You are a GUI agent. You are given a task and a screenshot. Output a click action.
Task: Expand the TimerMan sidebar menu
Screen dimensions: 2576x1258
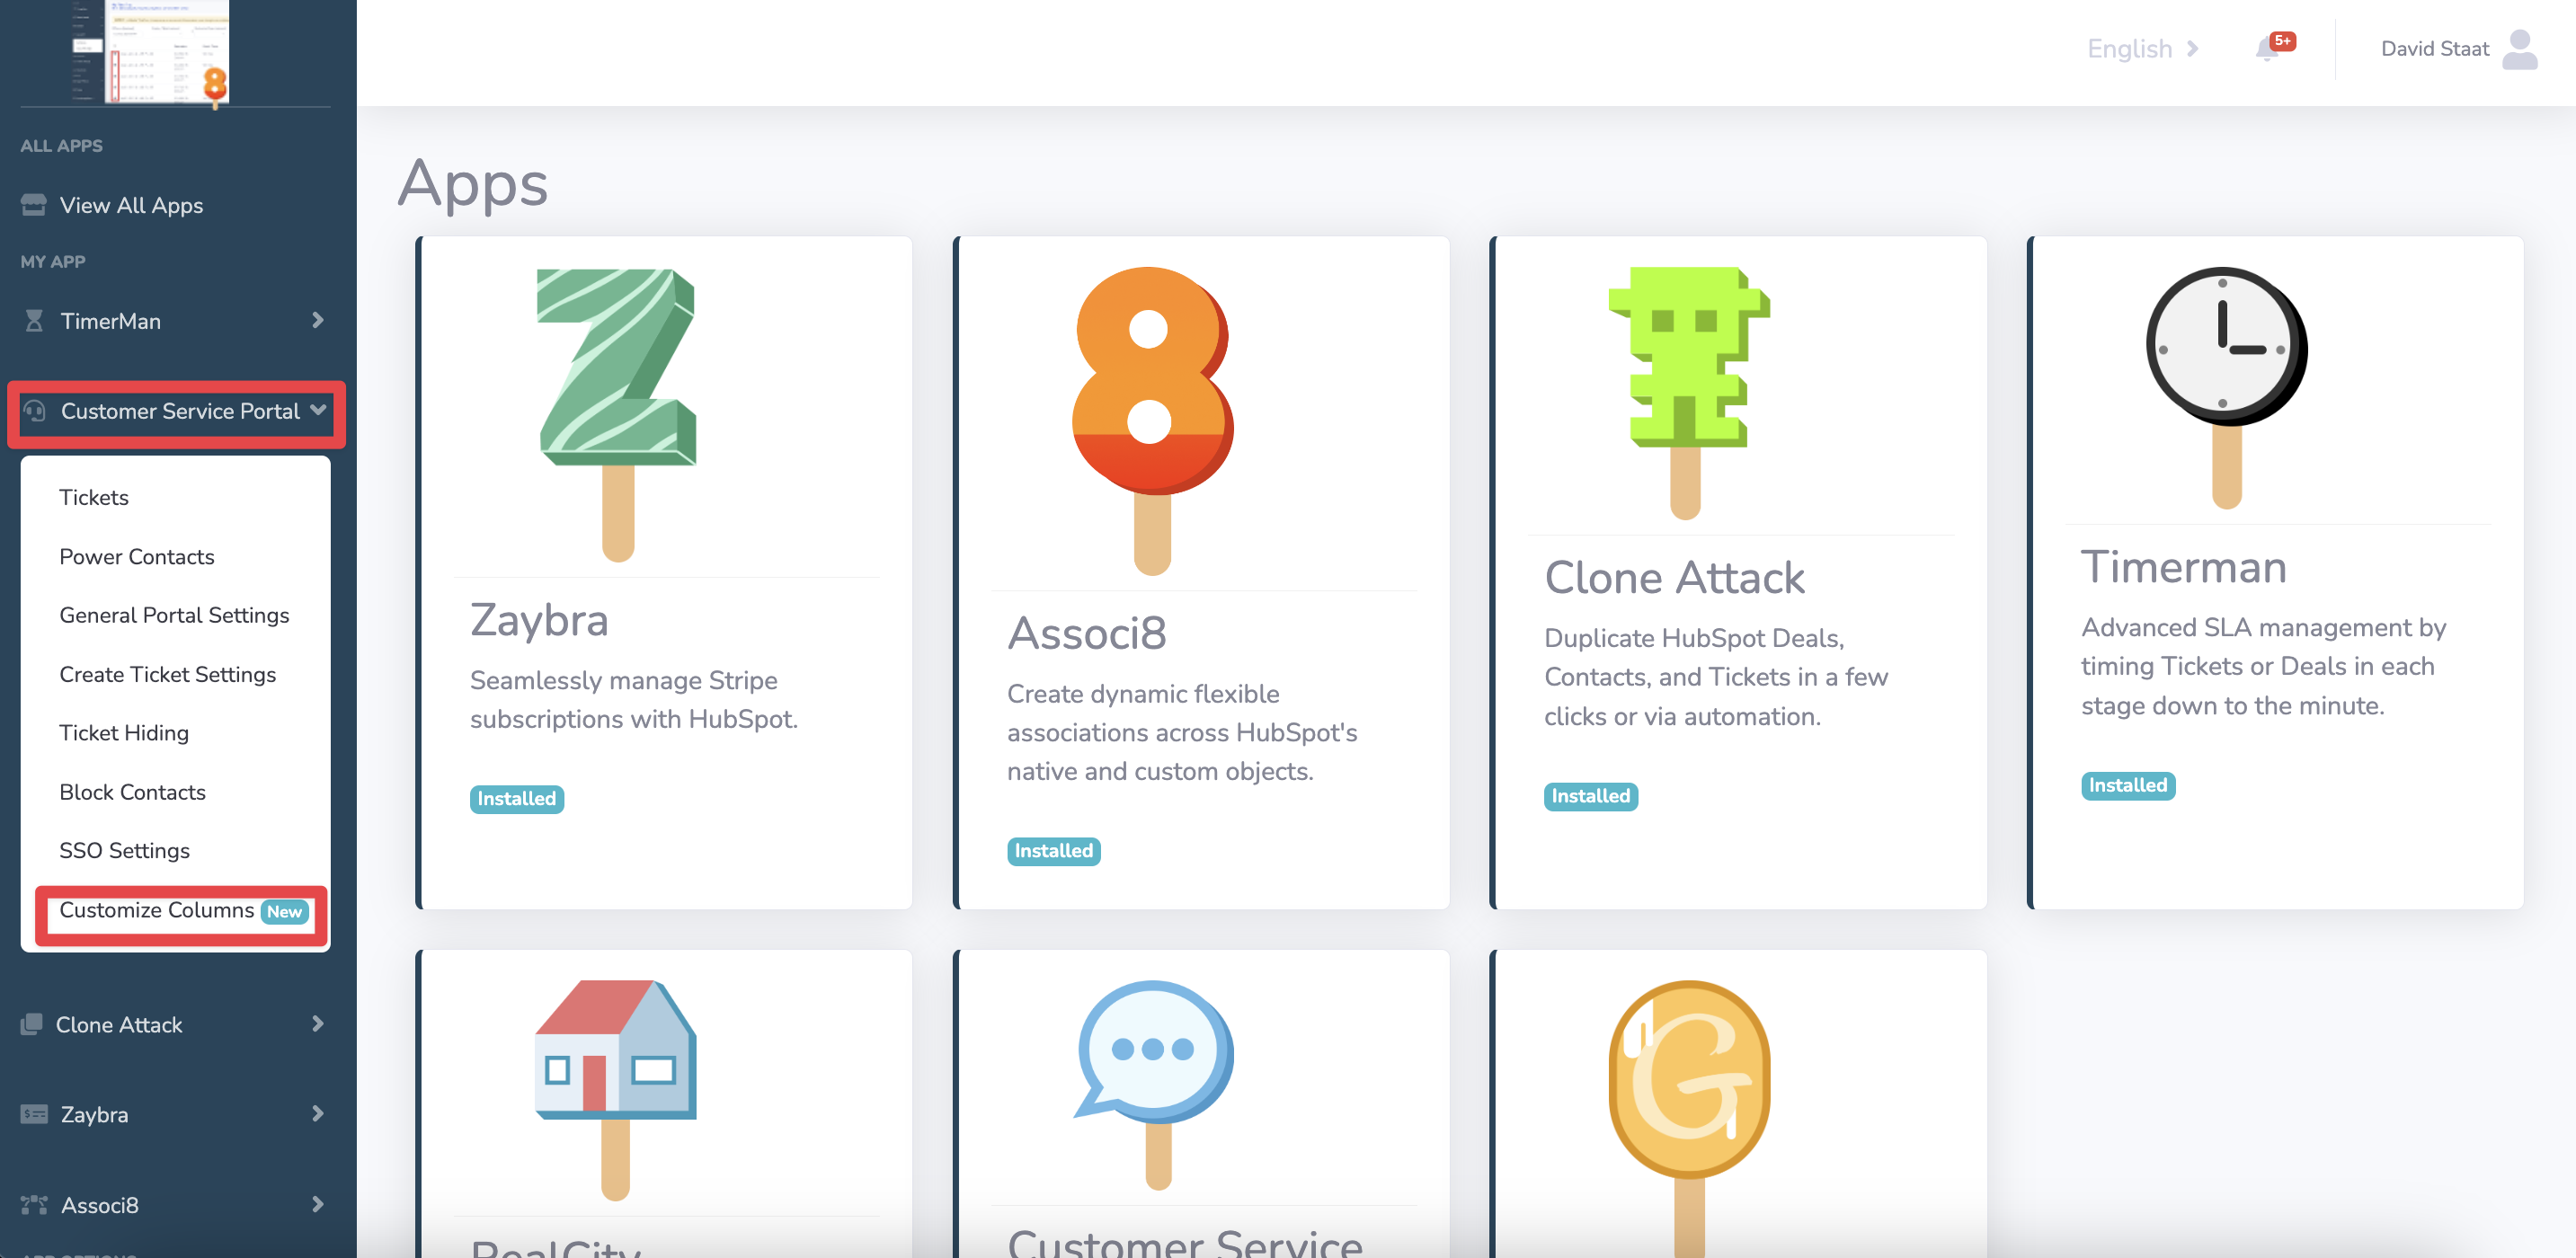(176, 321)
